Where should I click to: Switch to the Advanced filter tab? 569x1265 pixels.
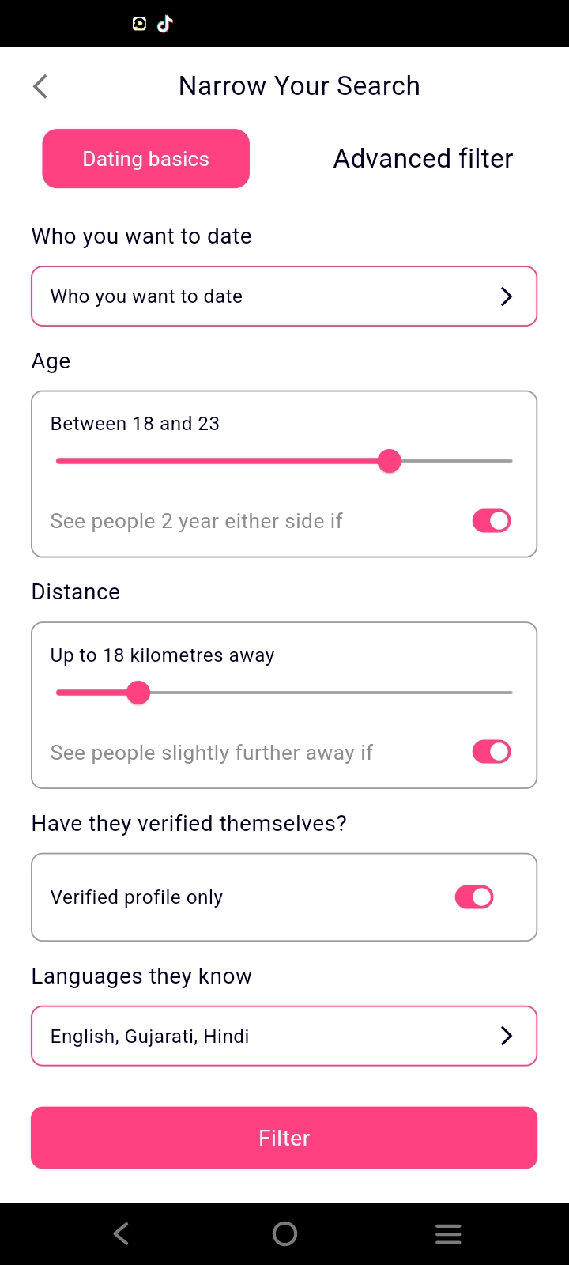(423, 158)
